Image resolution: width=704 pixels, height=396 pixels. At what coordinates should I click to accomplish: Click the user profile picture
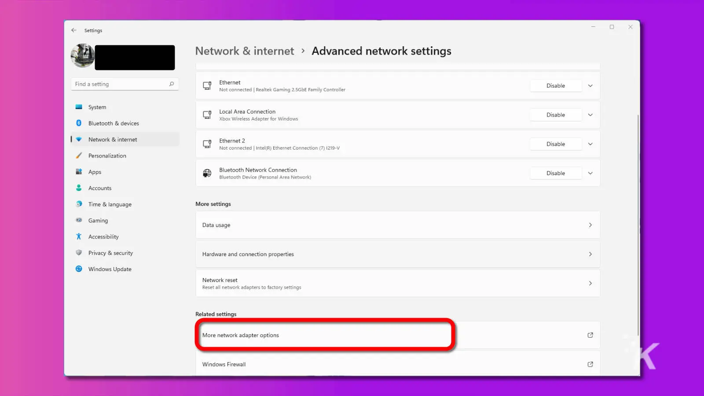83,56
